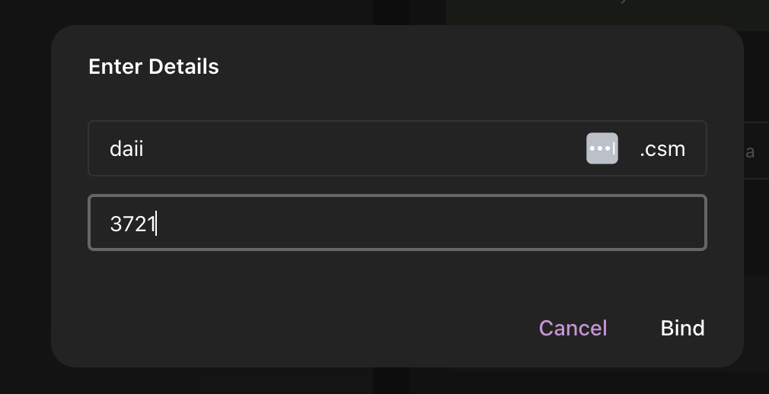The image size is (769, 394).
Task: Place cursor at end of 3721
Action: pos(156,224)
